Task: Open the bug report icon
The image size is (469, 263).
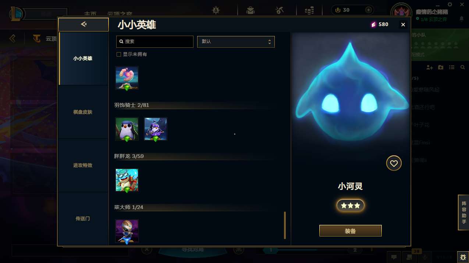Action: tap(462, 257)
